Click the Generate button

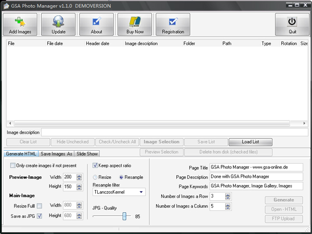point(284,200)
